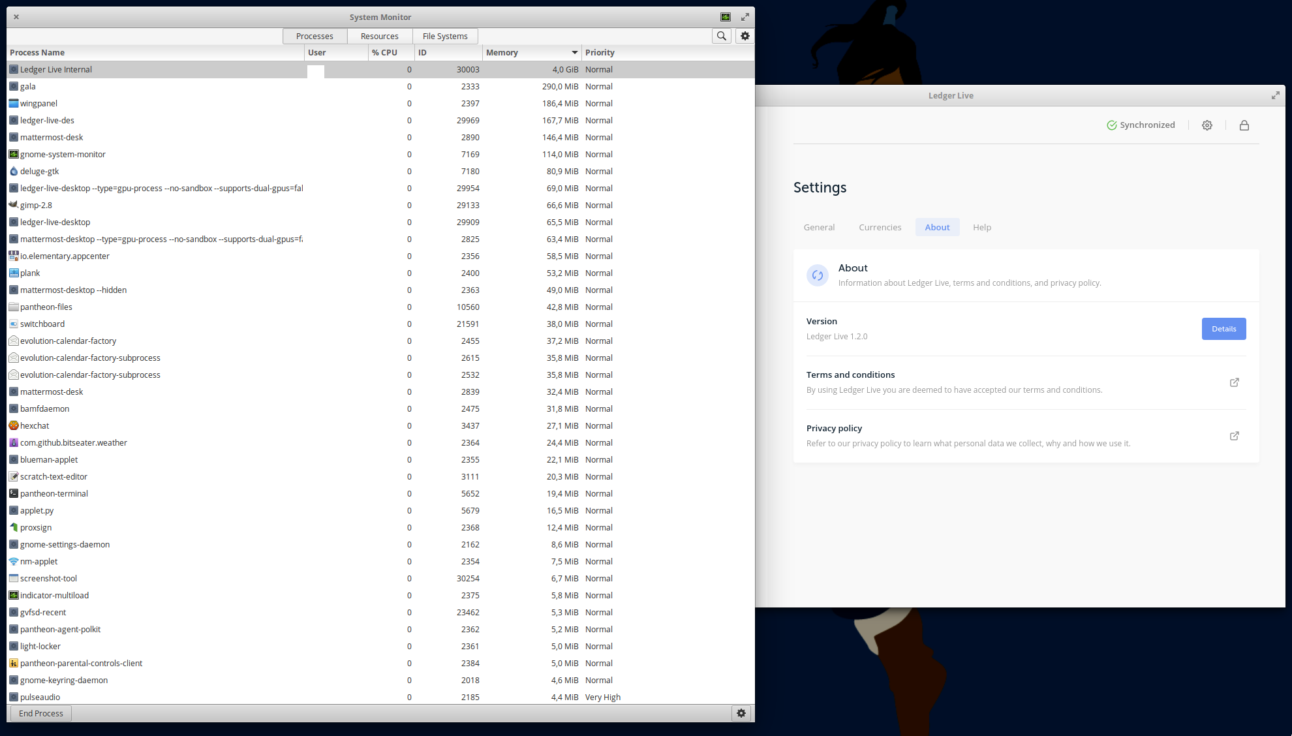This screenshot has width=1292, height=736.
Task: Select the About settings tab
Action: pyautogui.click(x=937, y=227)
